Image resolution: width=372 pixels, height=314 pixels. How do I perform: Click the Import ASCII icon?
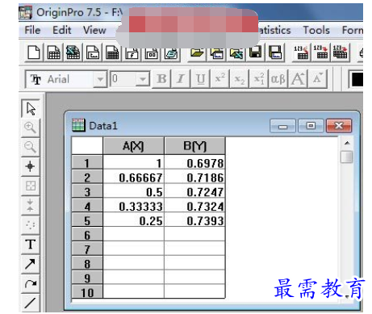tap(301, 52)
